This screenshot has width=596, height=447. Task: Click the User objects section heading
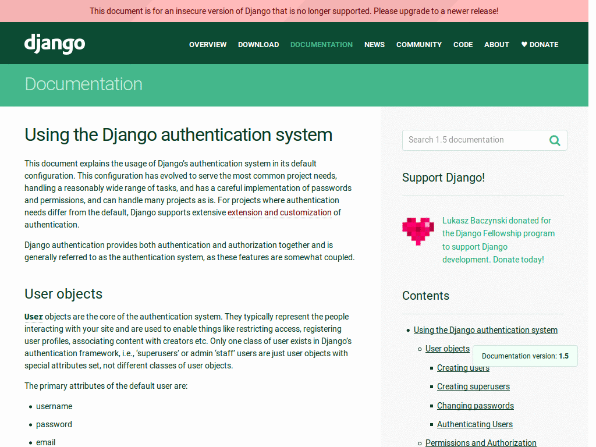coord(63,294)
